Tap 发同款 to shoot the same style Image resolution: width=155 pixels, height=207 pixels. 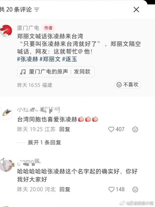point(82,72)
